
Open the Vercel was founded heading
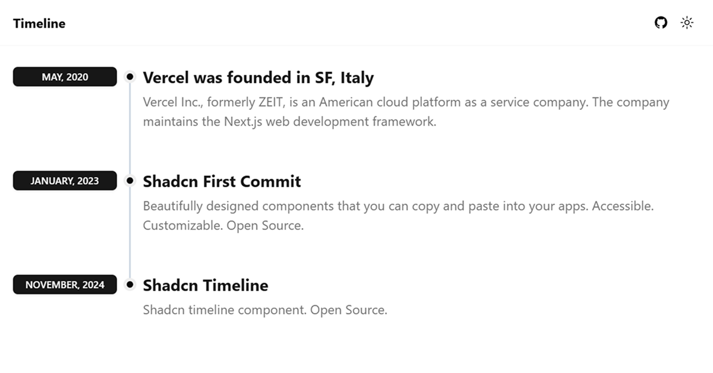coord(258,78)
